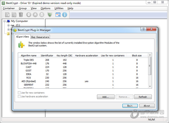Select the RC6 algorithm row
Image resolution: width=169 pixels, height=123 pixels.
pos(83,78)
